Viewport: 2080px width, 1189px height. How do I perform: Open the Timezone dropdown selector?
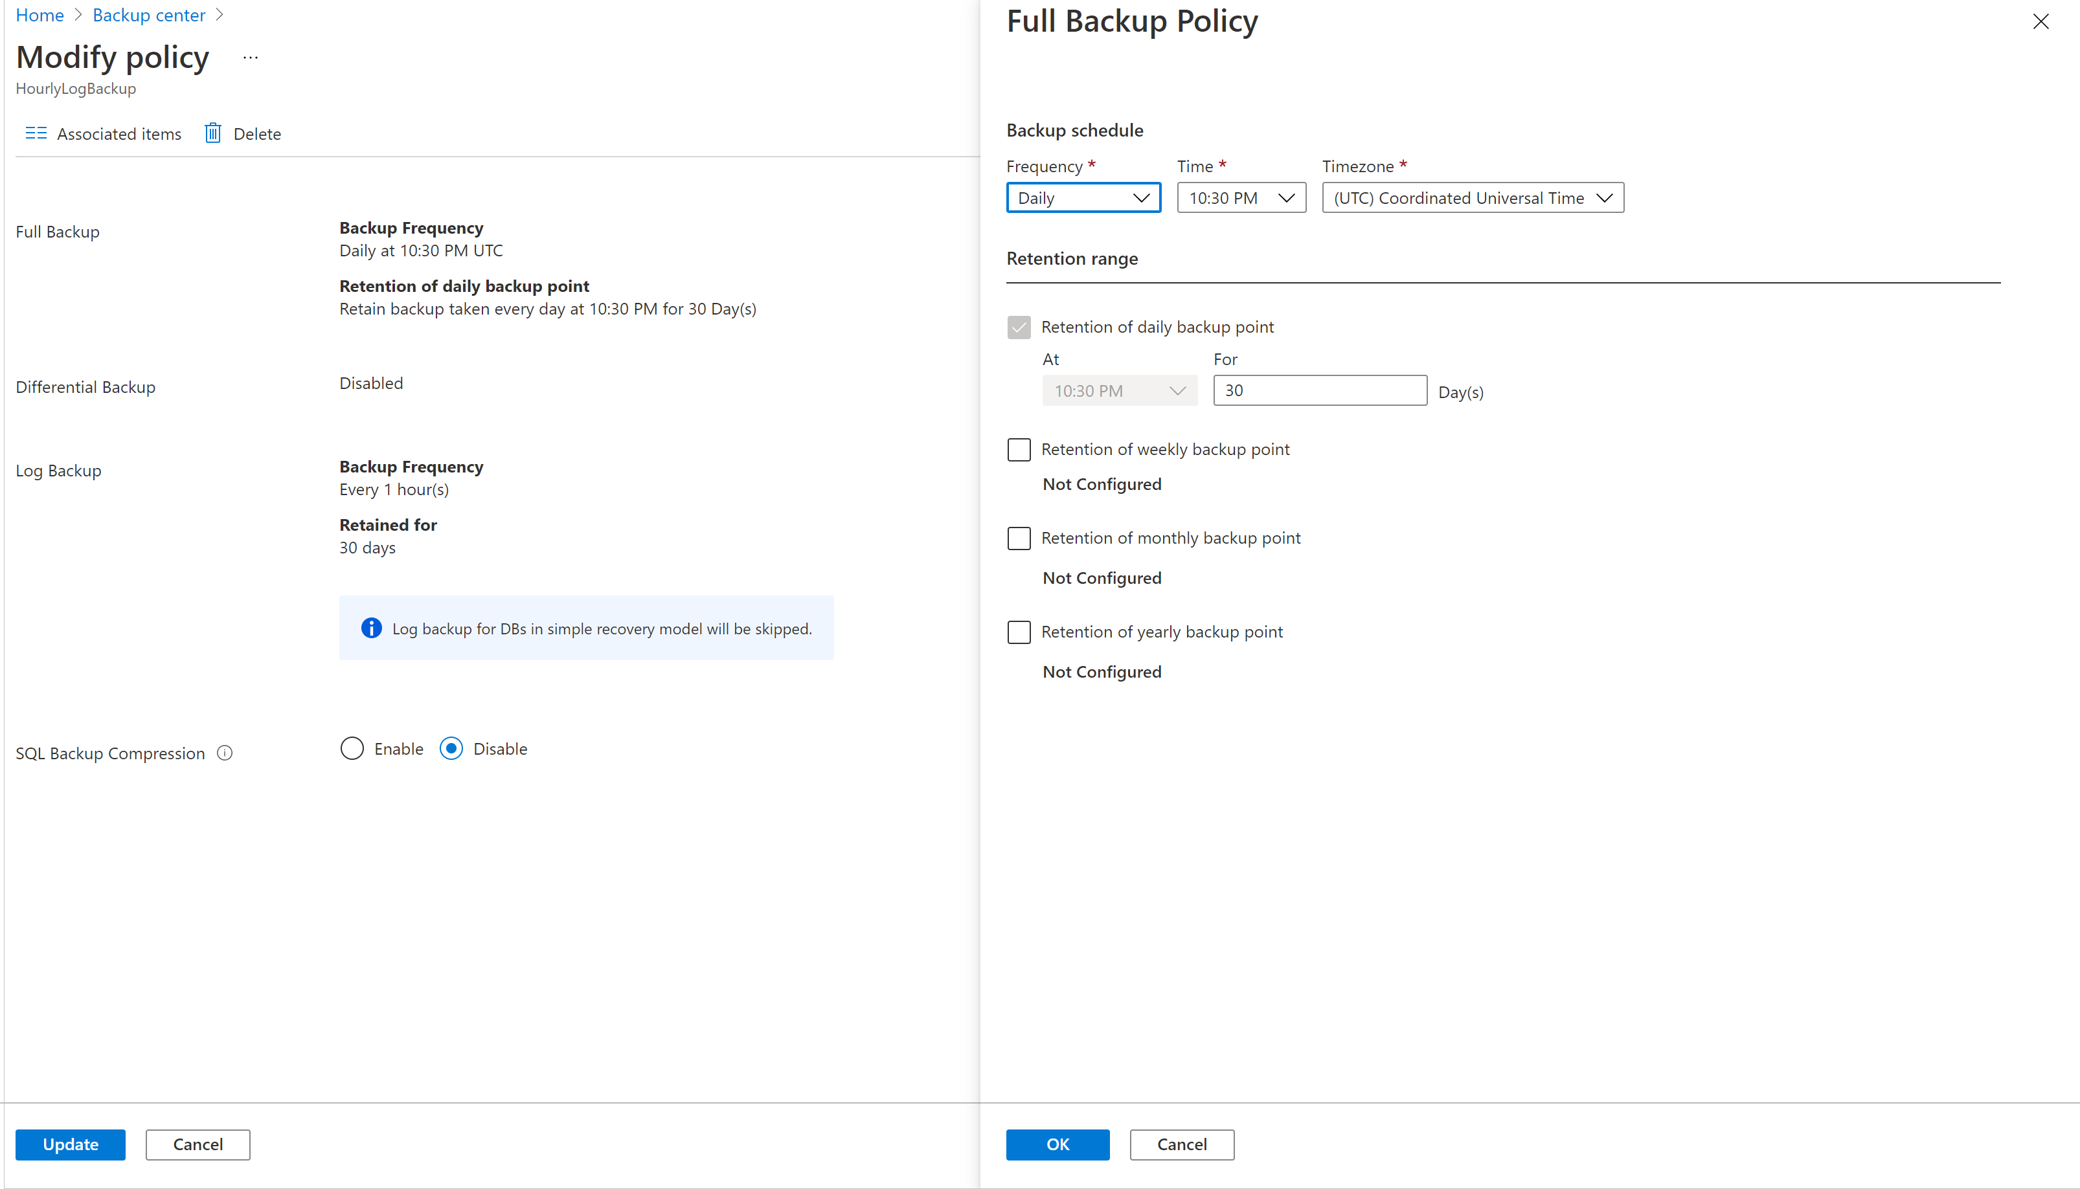[x=1470, y=197]
